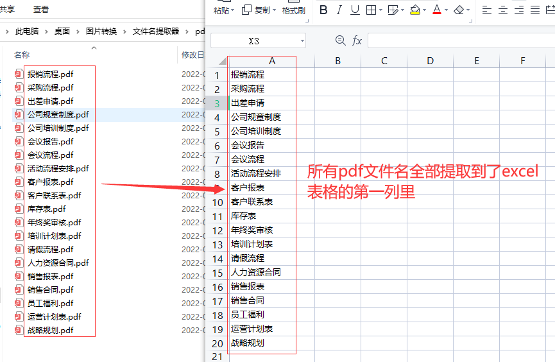This screenshot has height=362, width=555.
Task: Go to 此电脑 in the address breadcrumb
Action: pyautogui.click(x=27, y=31)
